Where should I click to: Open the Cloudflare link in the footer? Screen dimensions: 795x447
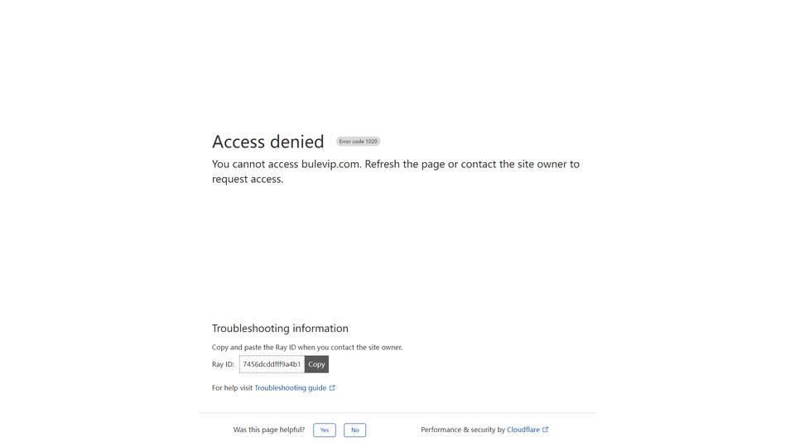click(x=523, y=430)
